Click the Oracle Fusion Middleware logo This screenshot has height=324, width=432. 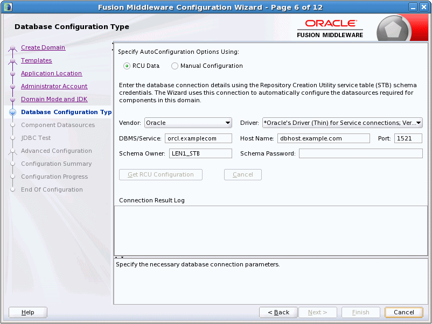(x=330, y=29)
